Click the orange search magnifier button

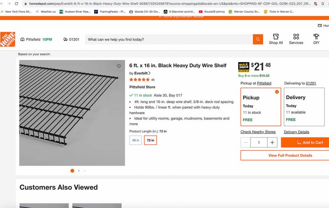pos(258,40)
